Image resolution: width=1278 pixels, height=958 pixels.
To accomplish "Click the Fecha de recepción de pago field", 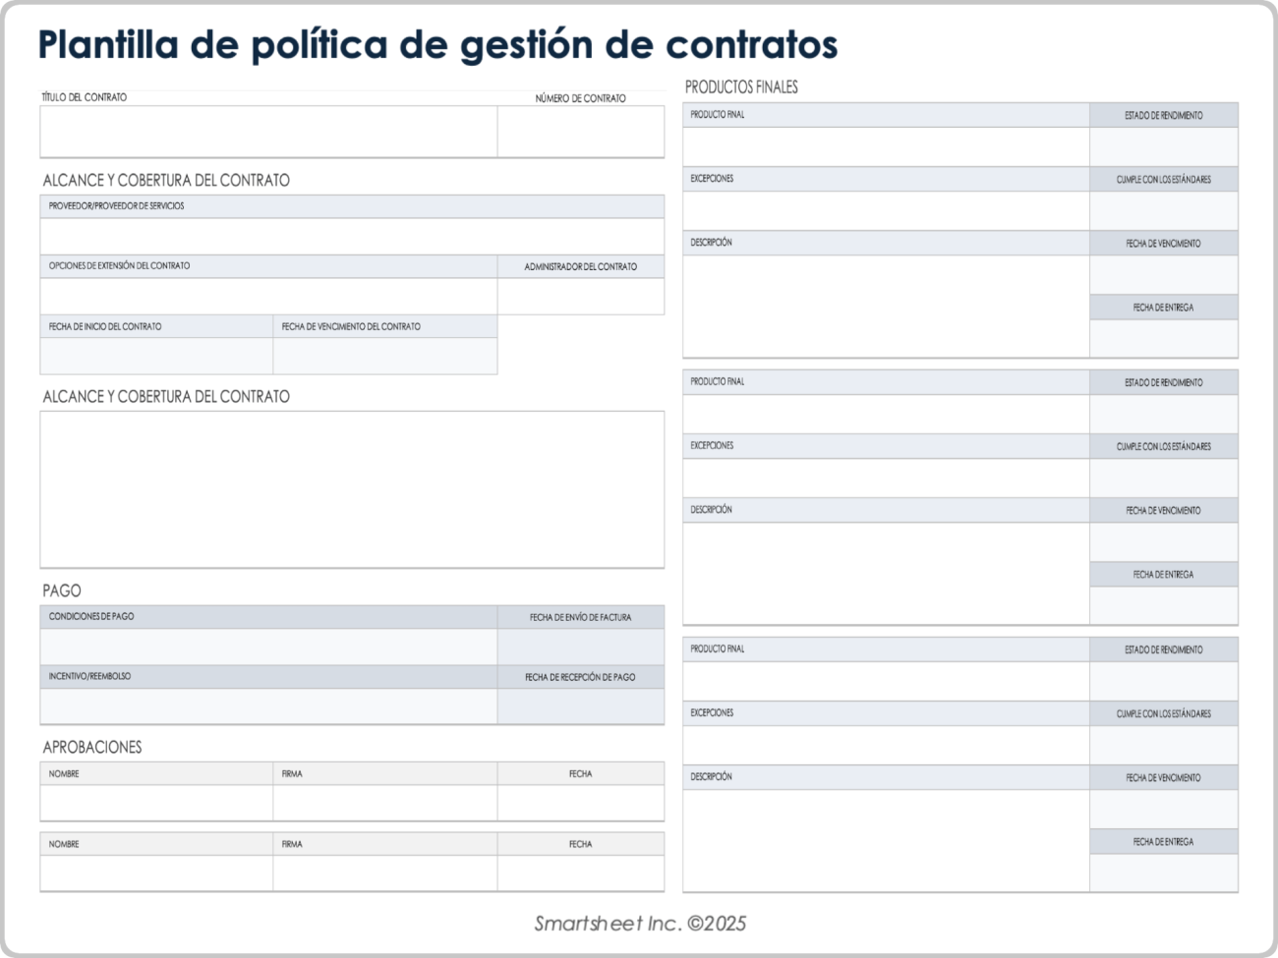I will coord(580,706).
